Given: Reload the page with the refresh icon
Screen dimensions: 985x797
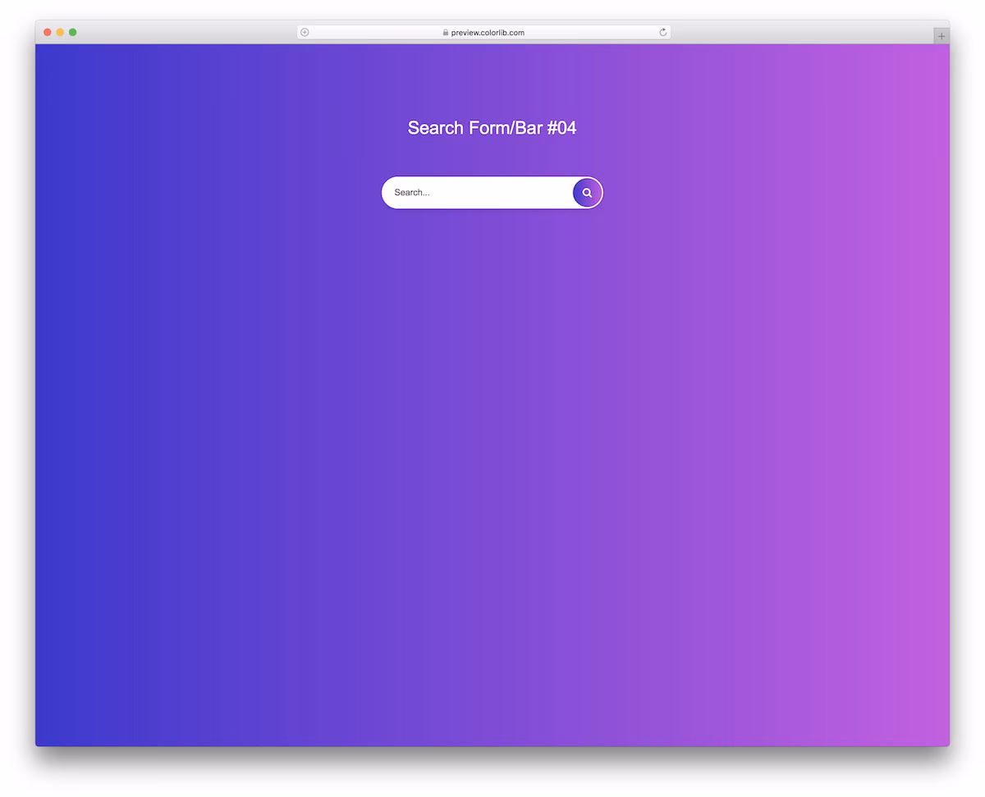Looking at the screenshot, I should (663, 33).
